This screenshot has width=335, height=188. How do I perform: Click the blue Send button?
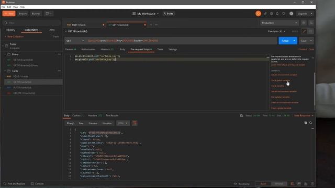pyautogui.click(x=285, y=41)
